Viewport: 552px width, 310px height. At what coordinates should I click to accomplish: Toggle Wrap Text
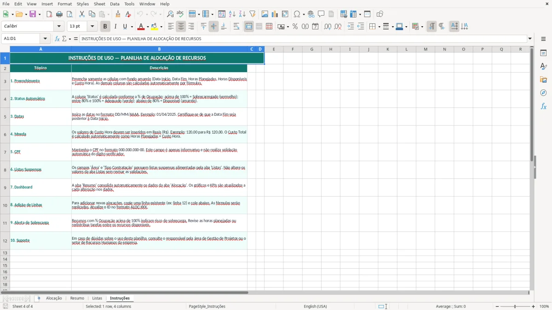coord(236,27)
